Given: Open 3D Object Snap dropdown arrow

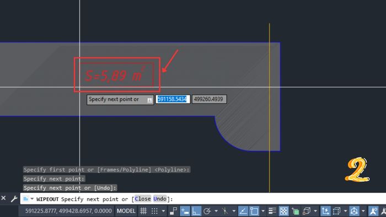Looking at the screenshot, I should (x=315, y=211).
